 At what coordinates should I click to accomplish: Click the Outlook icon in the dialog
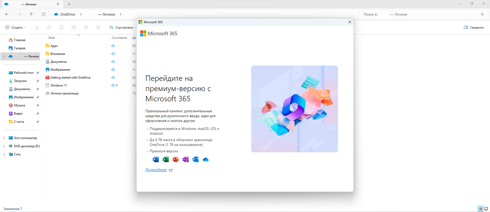196,159
